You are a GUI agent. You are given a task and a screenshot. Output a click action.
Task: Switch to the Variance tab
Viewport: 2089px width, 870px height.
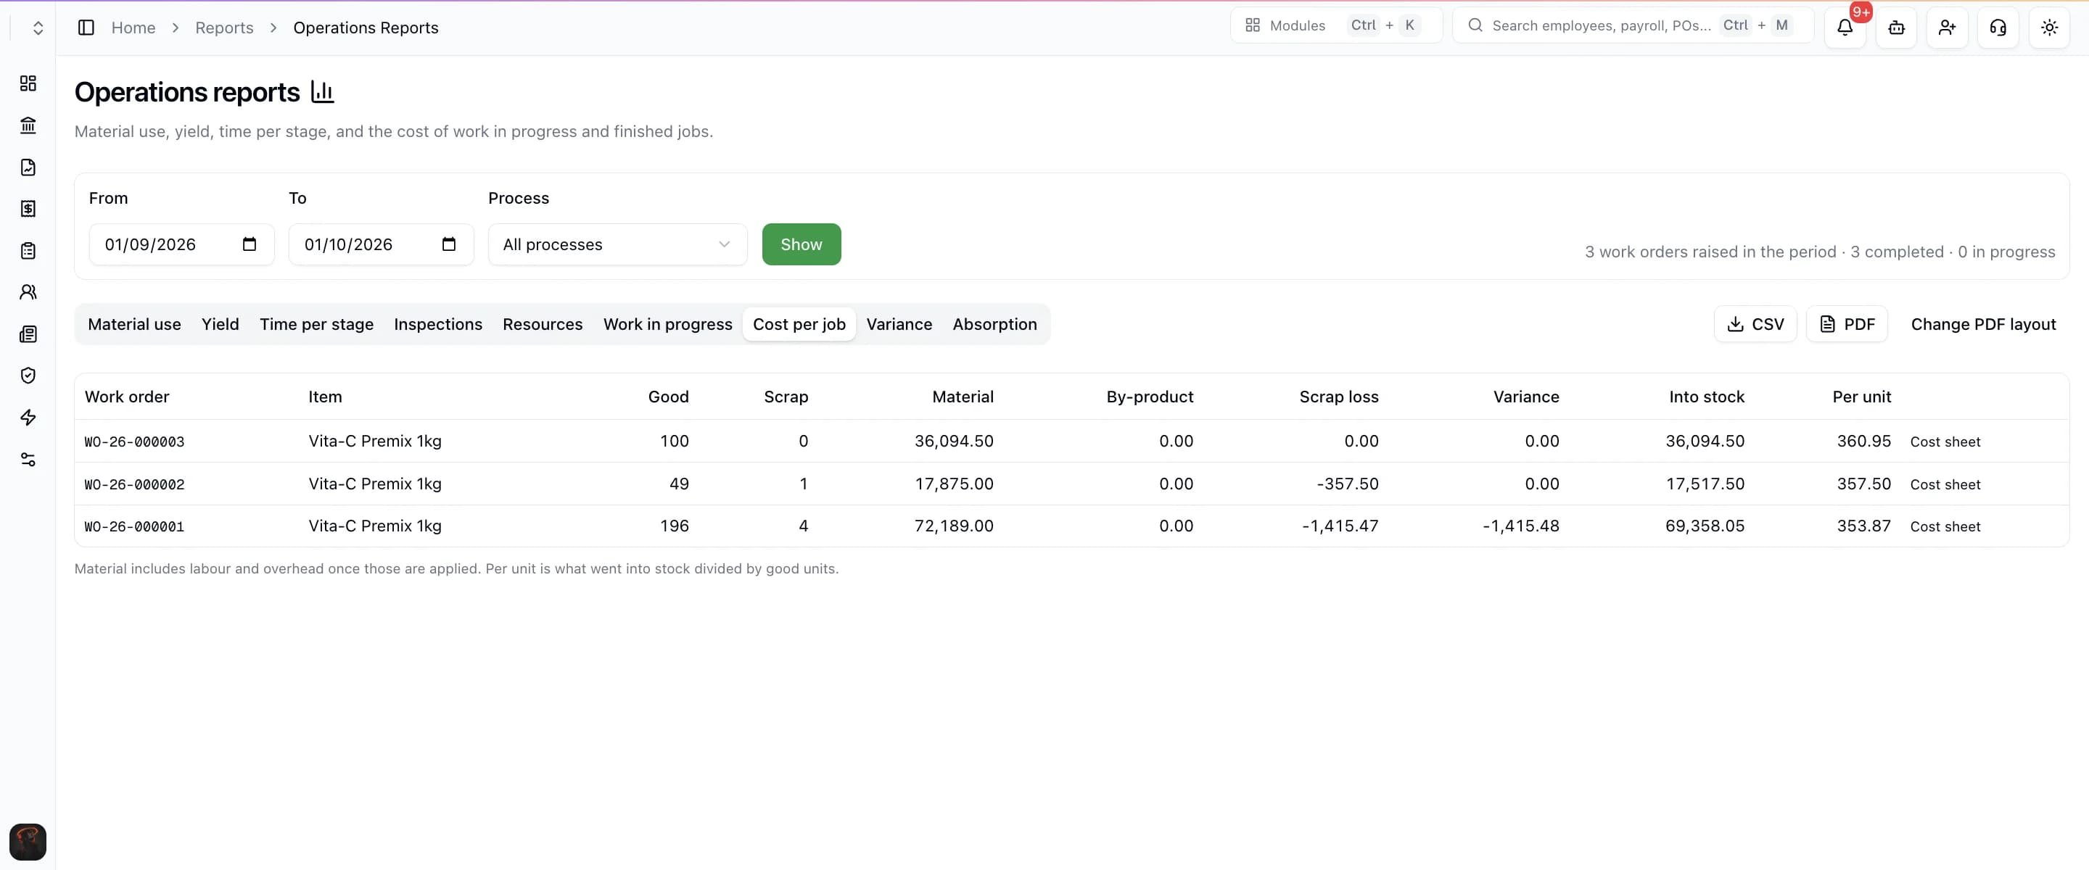pyautogui.click(x=899, y=324)
